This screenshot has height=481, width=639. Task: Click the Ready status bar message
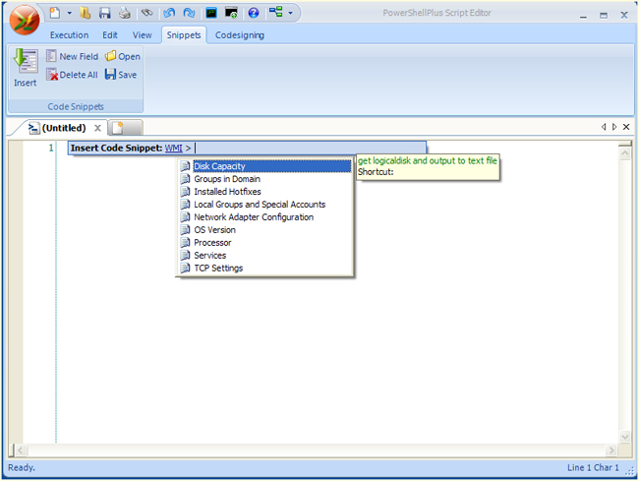pyautogui.click(x=22, y=467)
